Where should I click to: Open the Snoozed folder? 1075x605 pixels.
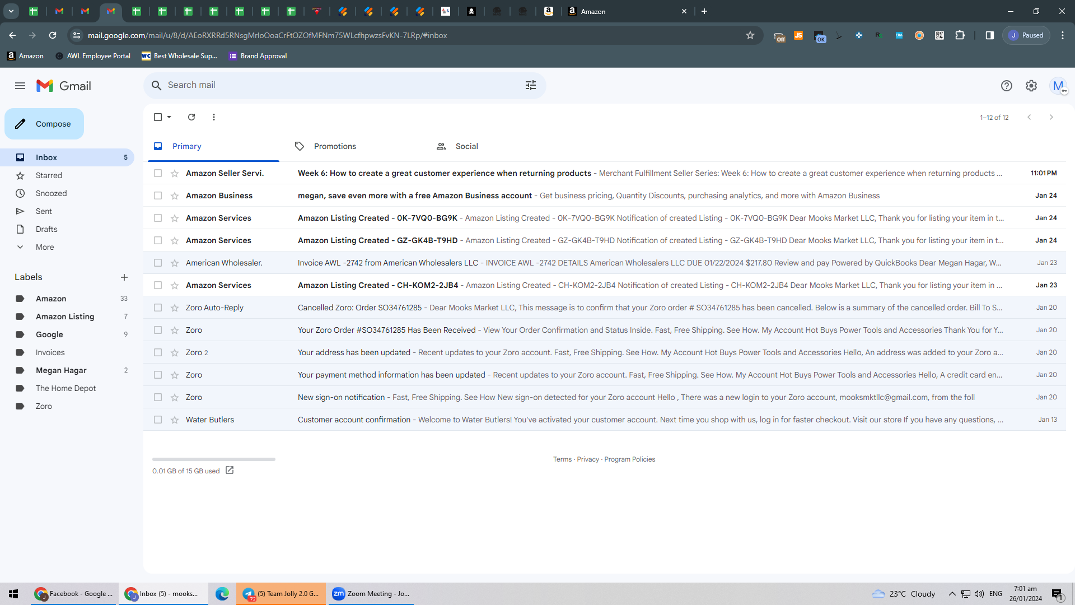67,193
